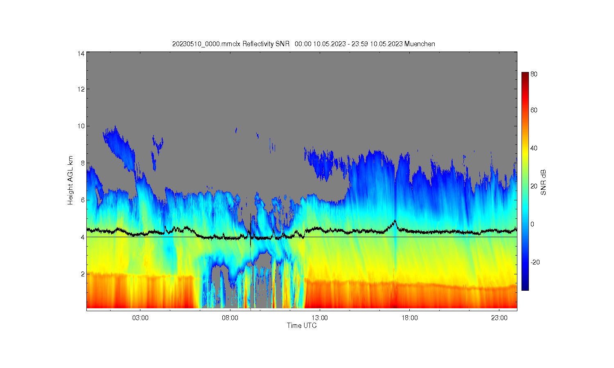Click the height tick label 10
The image size is (614, 368).
pos(81,126)
